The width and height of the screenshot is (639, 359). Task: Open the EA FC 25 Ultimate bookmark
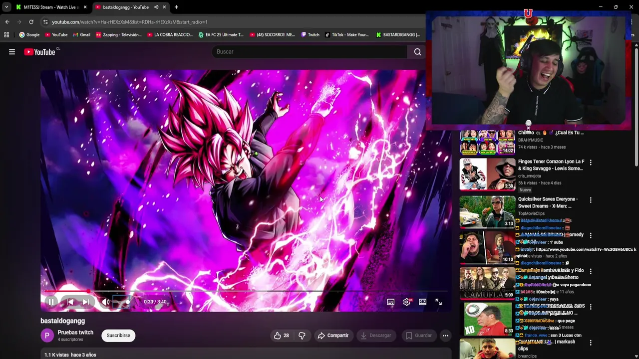pos(221,35)
